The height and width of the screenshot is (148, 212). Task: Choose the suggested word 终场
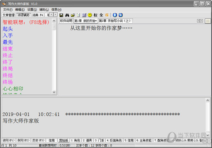point(8,82)
